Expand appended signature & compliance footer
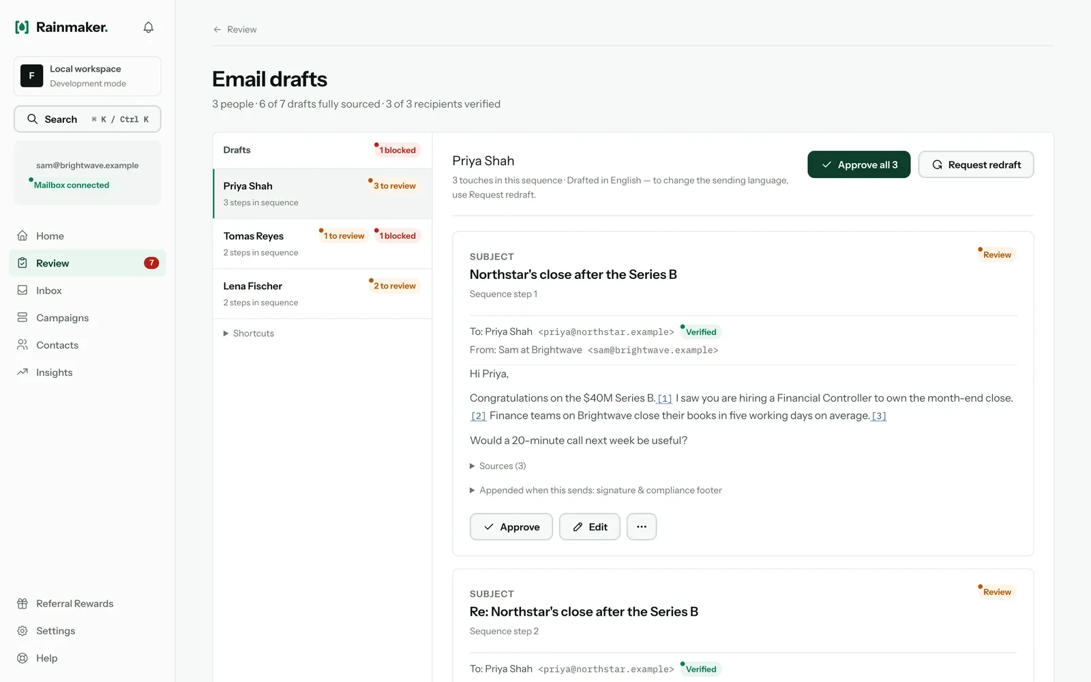 (596, 490)
